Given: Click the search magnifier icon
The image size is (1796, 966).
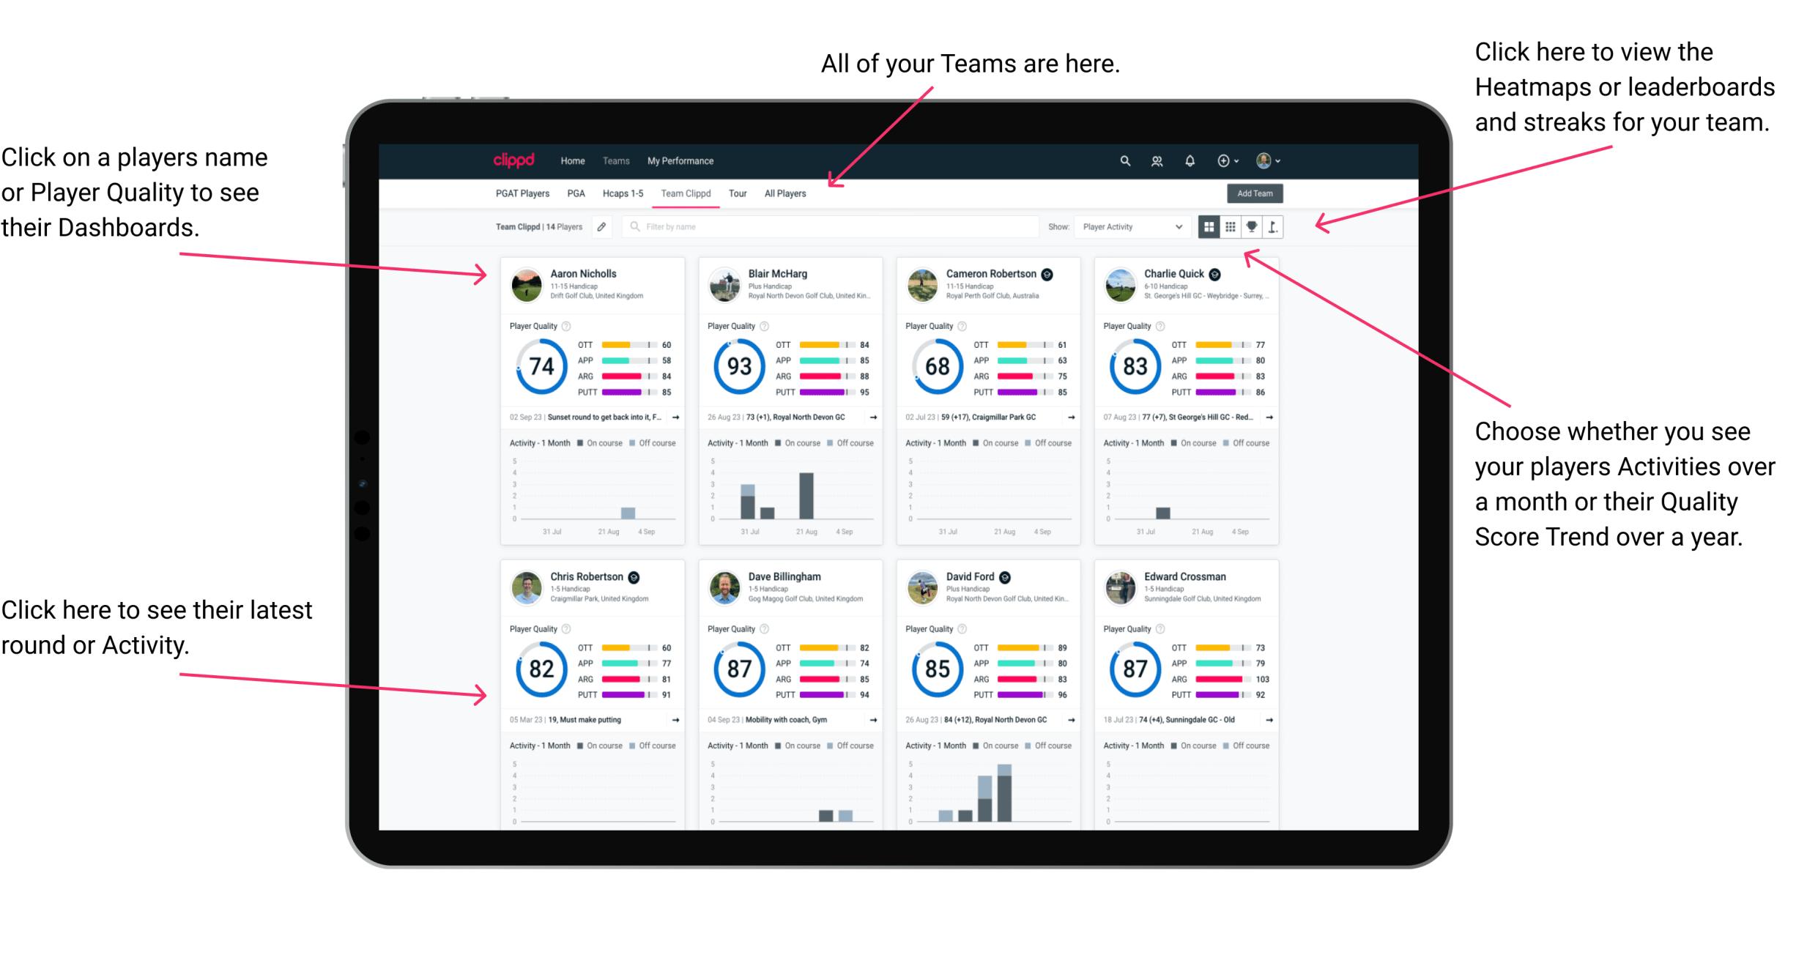Looking at the screenshot, I should [1123, 160].
